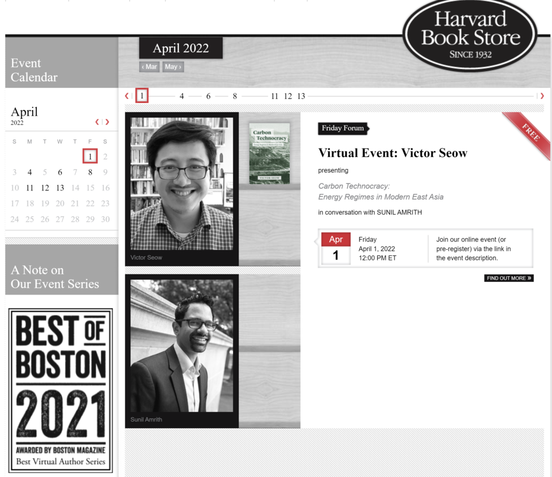Select April 11 in sidebar calendar

pos(29,188)
